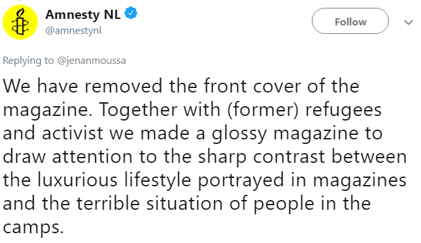Click the phrase 'draw attention' in tweet
Image resolution: width=421 pixels, height=243 pixels.
(68, 157)
